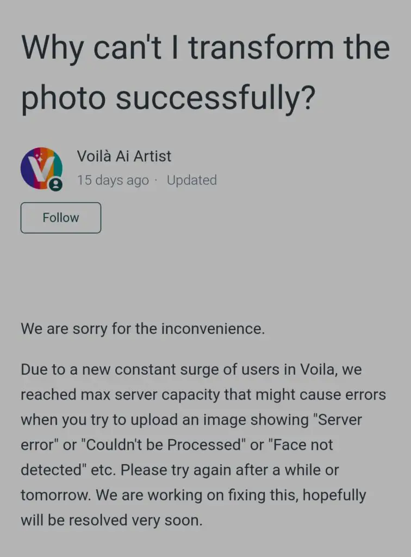Click "Please try again after a while" text
This screenshot has height=557, width=411.
tap(222, 470)
